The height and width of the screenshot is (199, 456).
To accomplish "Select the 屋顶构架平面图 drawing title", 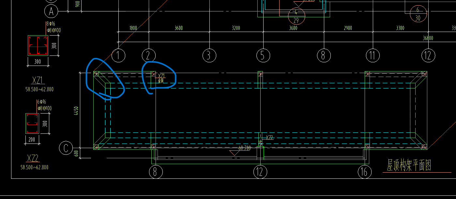I will pos(409,165).
